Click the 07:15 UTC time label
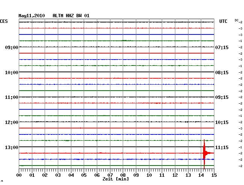 (222, 47)
